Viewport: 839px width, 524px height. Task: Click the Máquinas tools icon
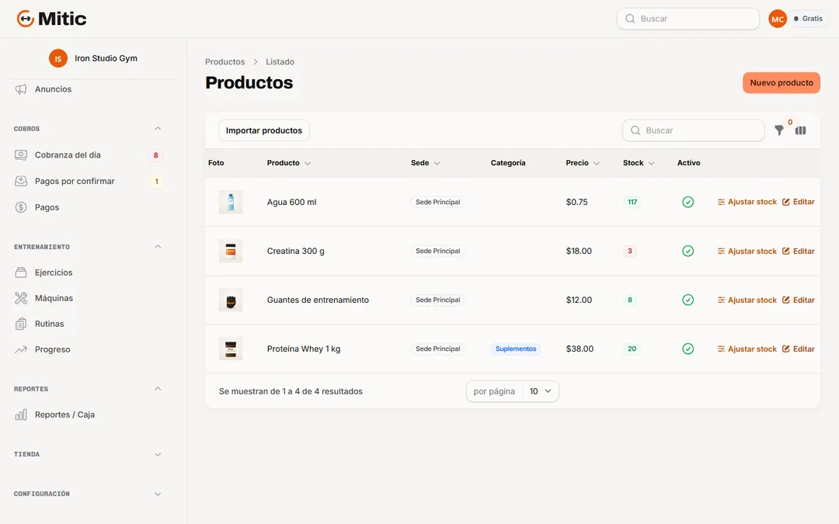pos(21,298)
